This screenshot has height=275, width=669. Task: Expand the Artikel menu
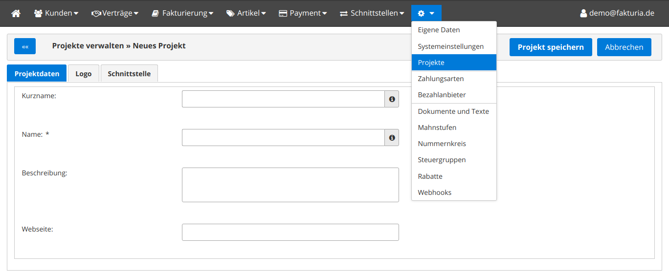[x=246, y=13]
